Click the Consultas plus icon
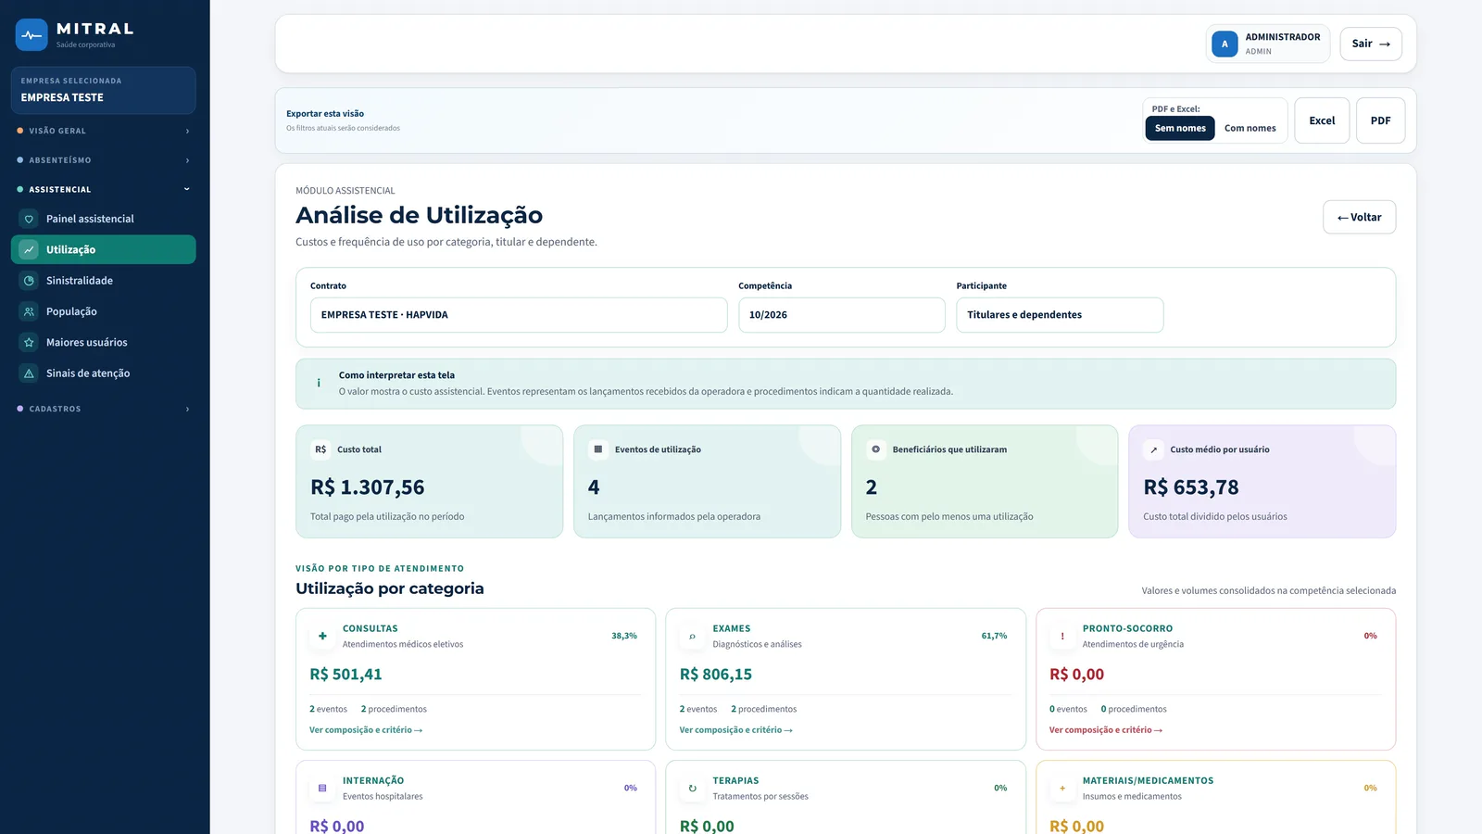This screenshot has height=834, width=1482. 322,636
